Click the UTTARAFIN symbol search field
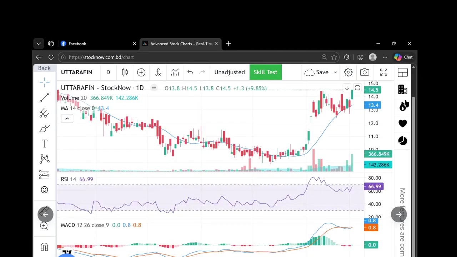457x257 pixels. (76, 72)
